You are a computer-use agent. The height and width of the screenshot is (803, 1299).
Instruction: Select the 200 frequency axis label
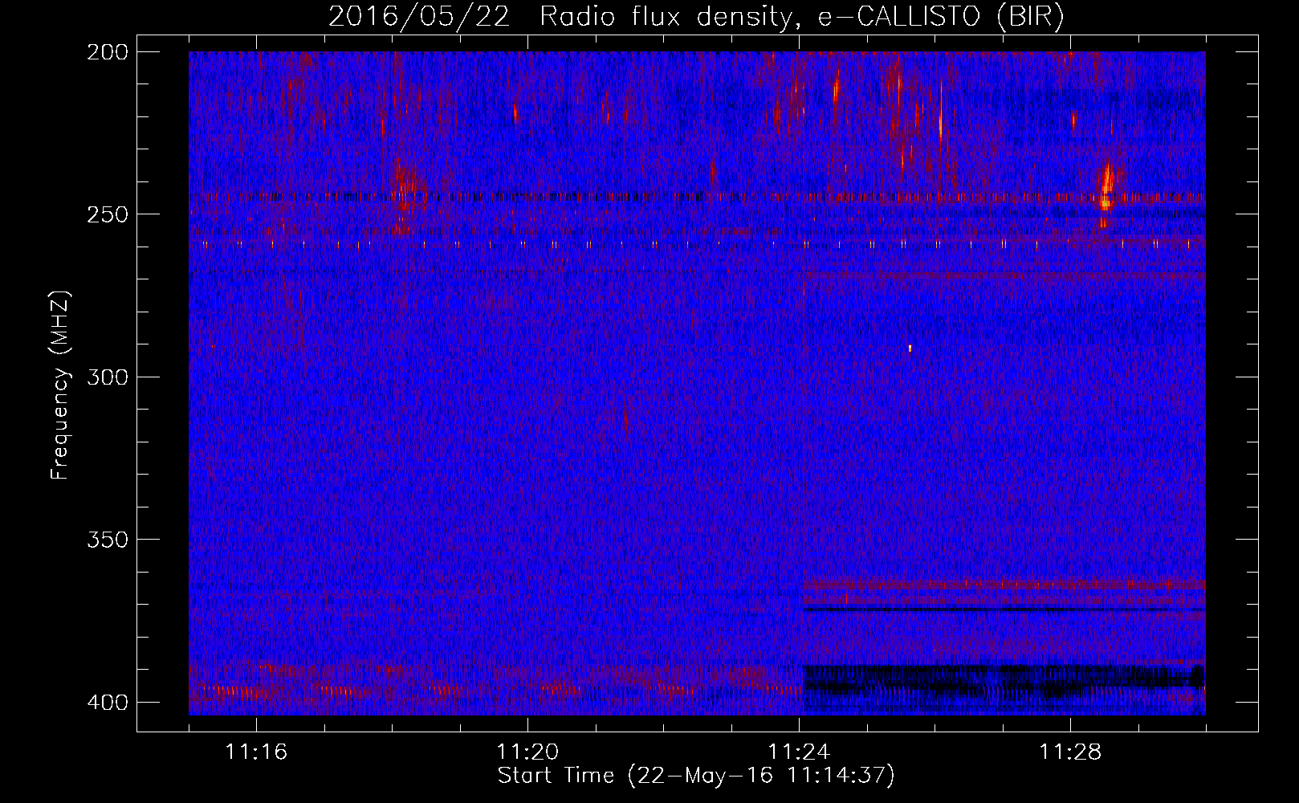coord(107,52)
